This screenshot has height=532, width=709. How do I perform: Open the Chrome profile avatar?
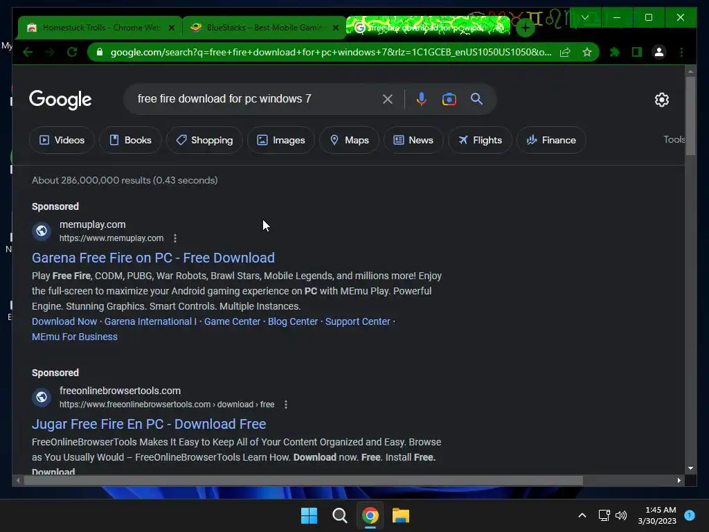click(x=659, y=53)
